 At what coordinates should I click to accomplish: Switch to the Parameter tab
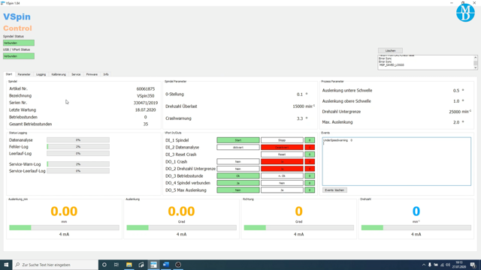click(x=24, y=74)
